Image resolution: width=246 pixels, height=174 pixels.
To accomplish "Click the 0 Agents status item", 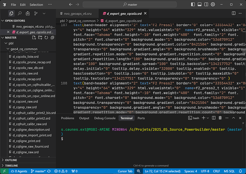I will [19, 171].
